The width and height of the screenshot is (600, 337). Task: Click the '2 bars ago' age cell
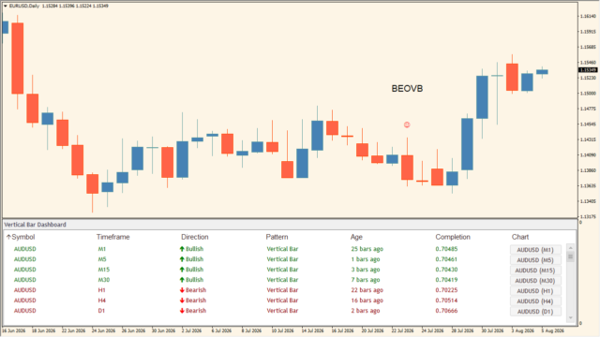[366, 311]
